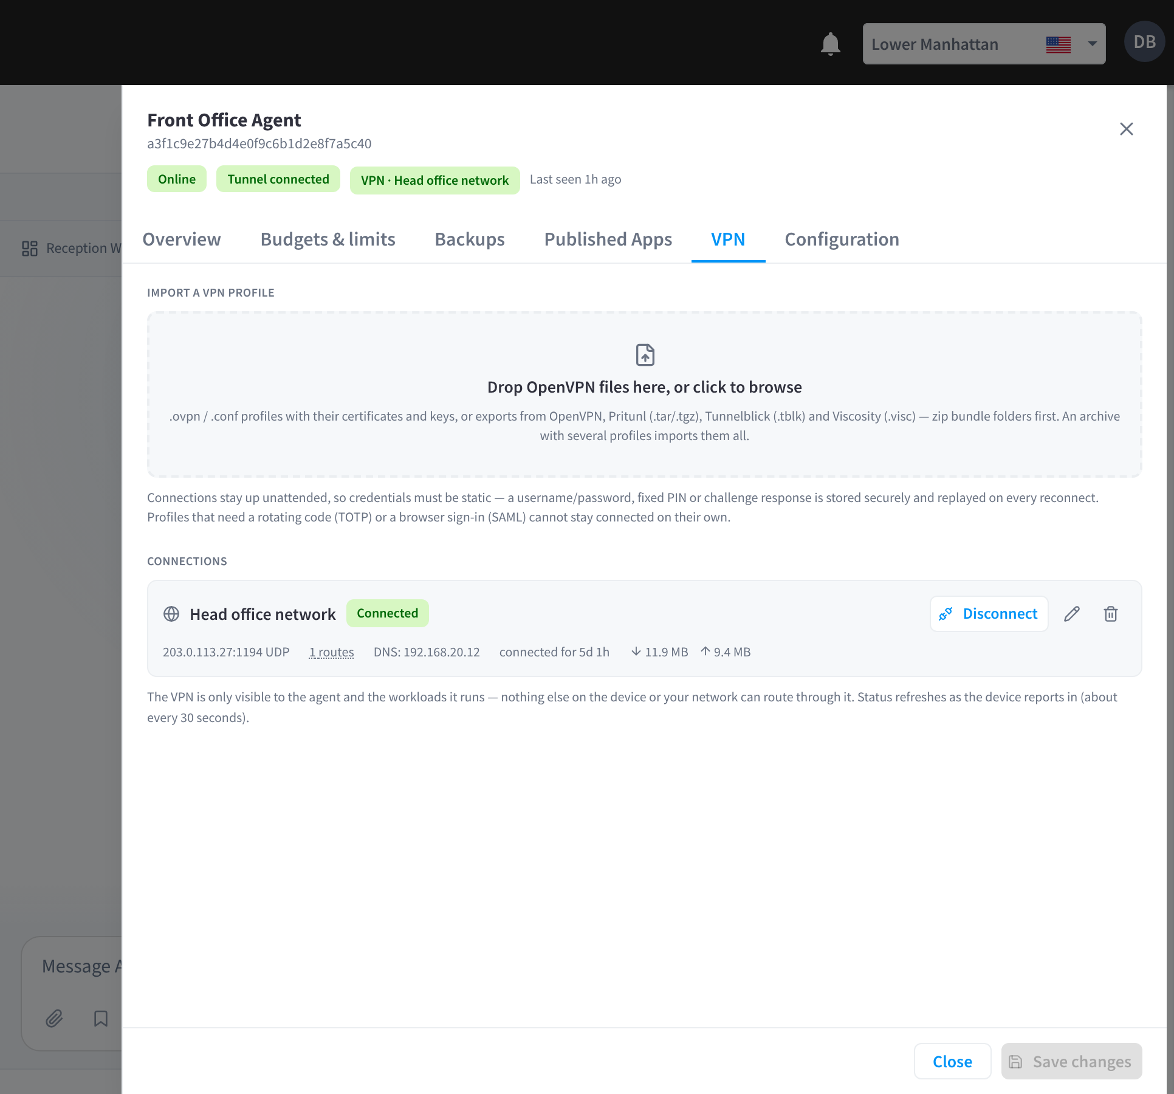
Task: Click the attachment paperclip icon
Action: [54, 1018]
